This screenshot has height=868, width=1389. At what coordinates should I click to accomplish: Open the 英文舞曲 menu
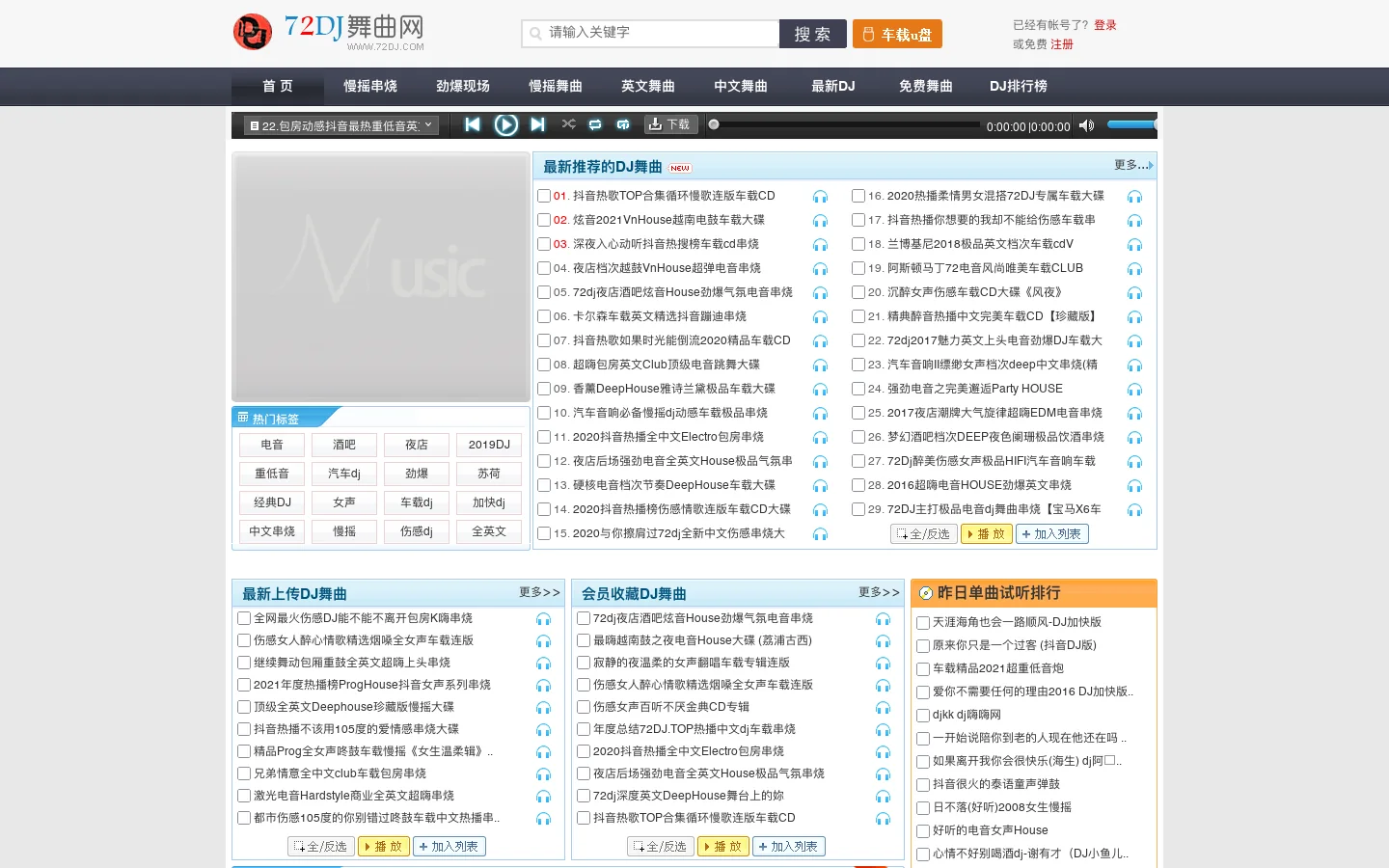(x=648, y=86)
